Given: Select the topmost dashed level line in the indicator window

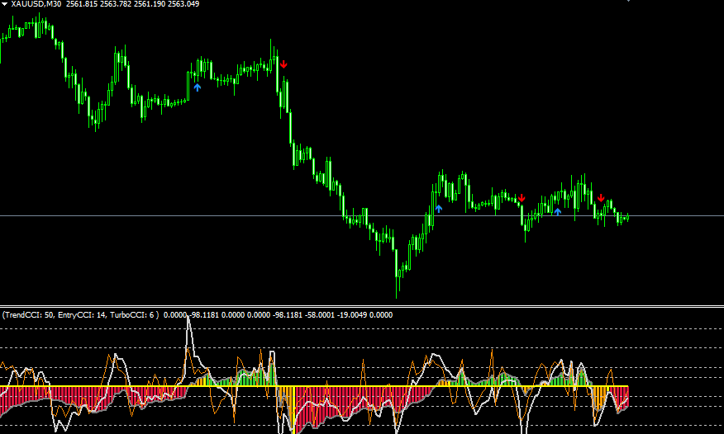Looking at the screenshot, I should [362, 328].
